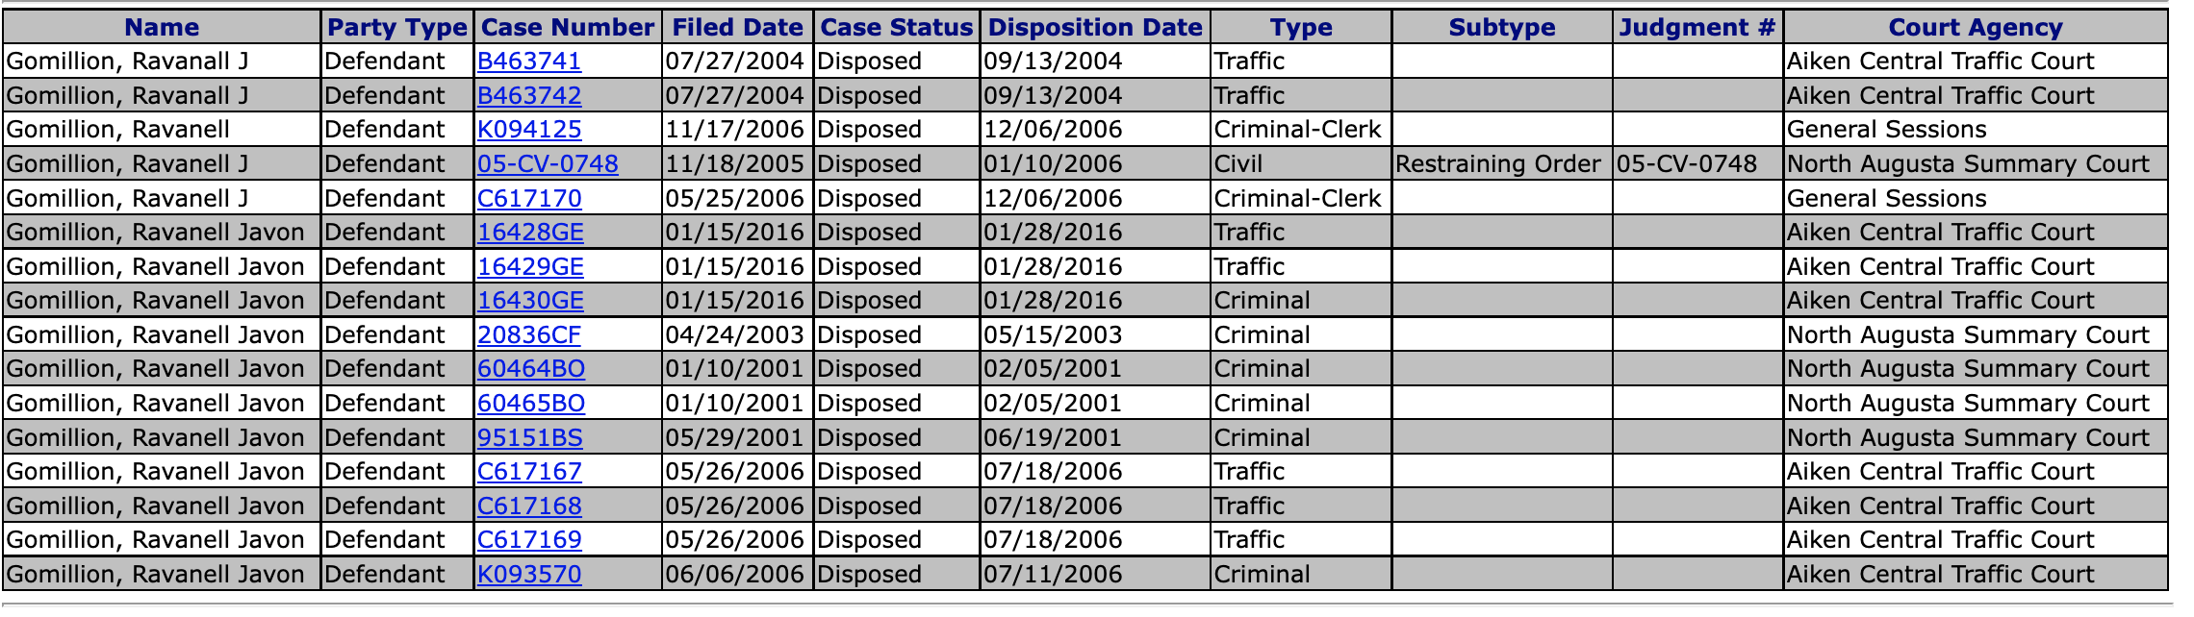Open traffic case C617168
The image size is (2194, 617).
tap(529, 506)
